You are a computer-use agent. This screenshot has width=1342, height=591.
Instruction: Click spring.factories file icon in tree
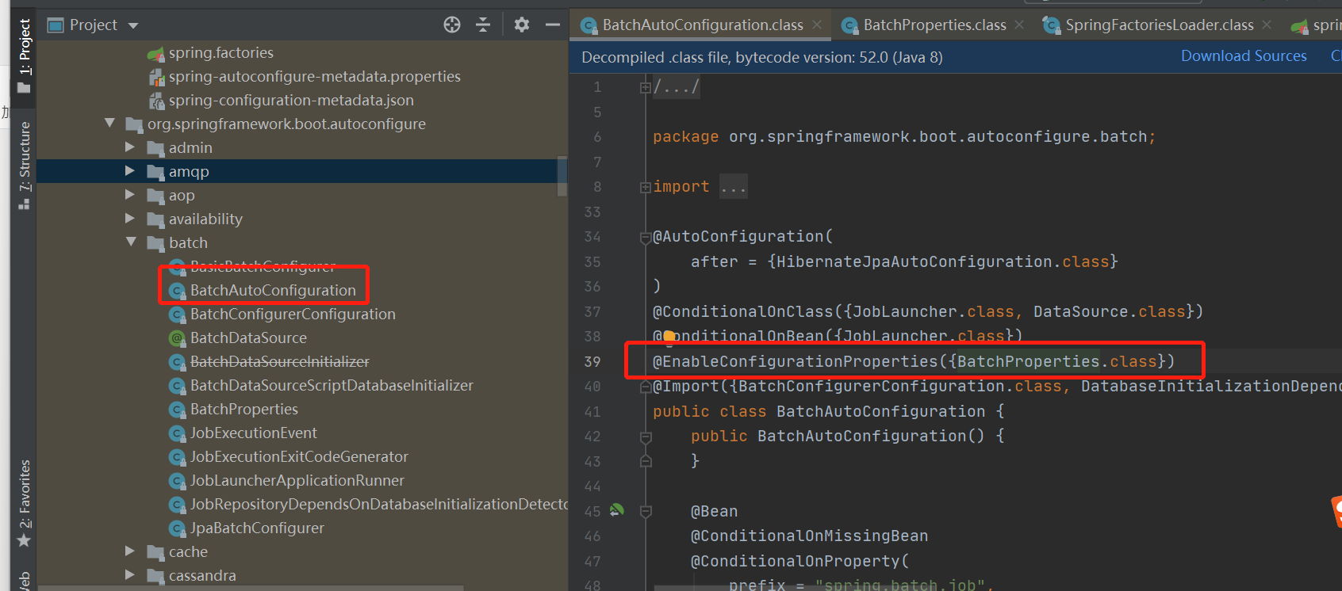pyautogui.click(x=155, y=53)
